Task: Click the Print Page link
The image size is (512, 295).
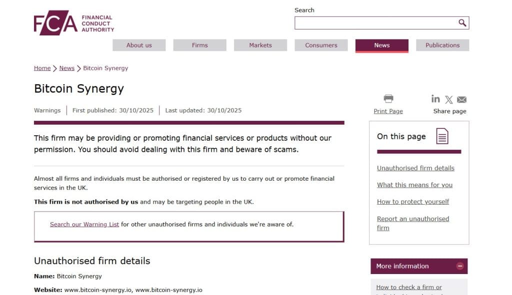Action: pos(388,111)
